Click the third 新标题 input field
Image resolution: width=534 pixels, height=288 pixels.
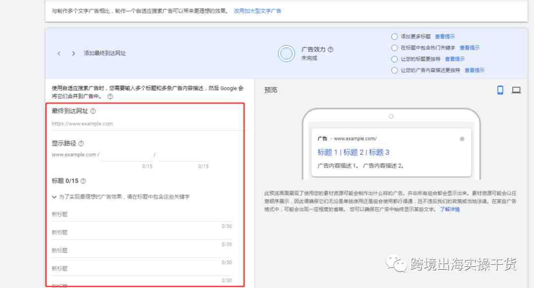(142, 250)
